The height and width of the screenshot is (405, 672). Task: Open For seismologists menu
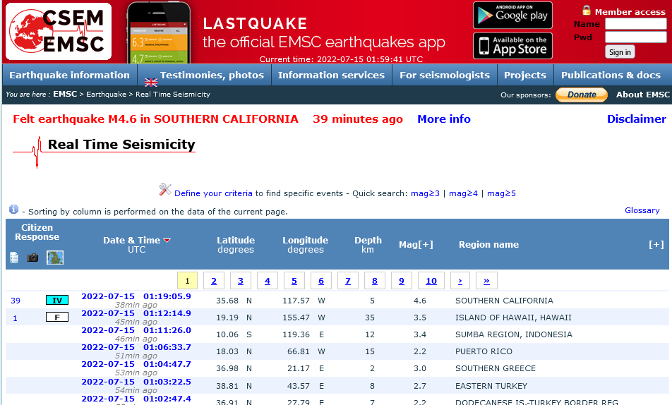445,75
